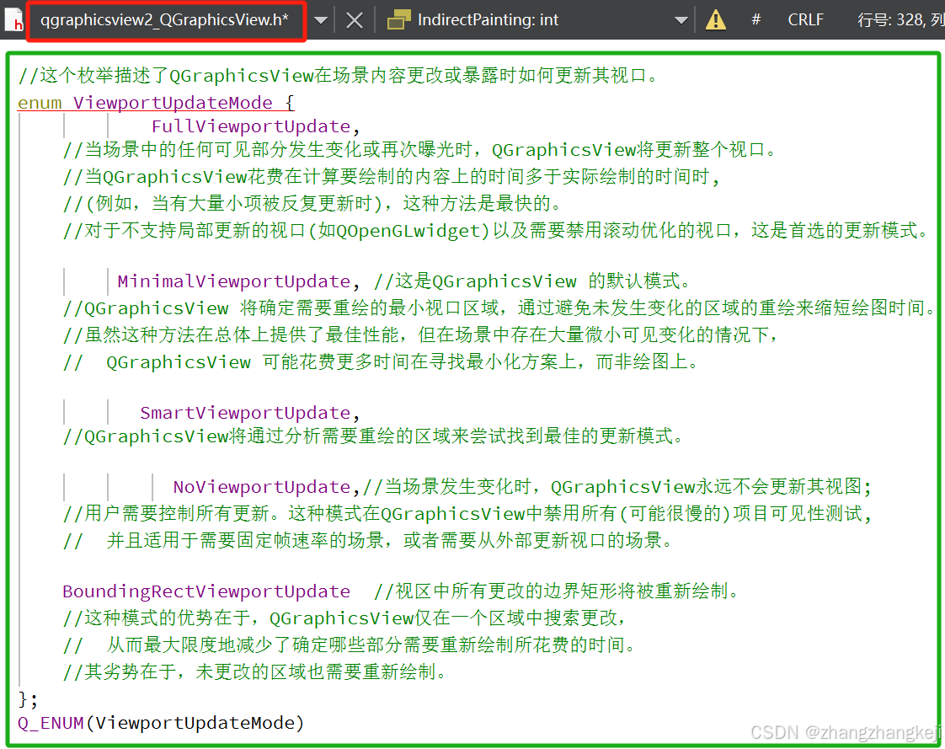Close the current document with X
945x749 pixels.
click(355, 20)
